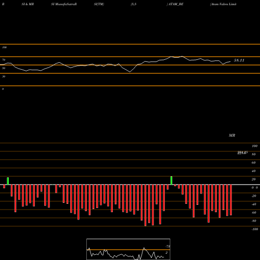Click the -60 label on MR axis
The image size is (260, 260).
point(254,213)
